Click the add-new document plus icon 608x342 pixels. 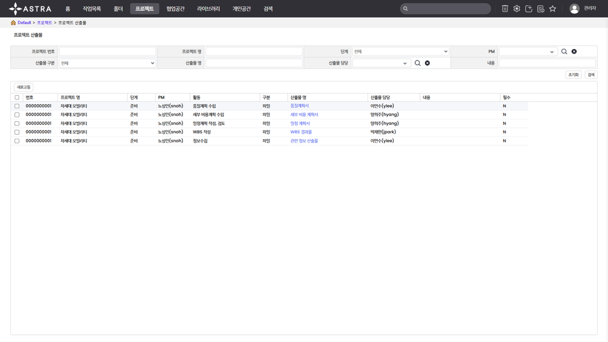[x=529, y=9]
